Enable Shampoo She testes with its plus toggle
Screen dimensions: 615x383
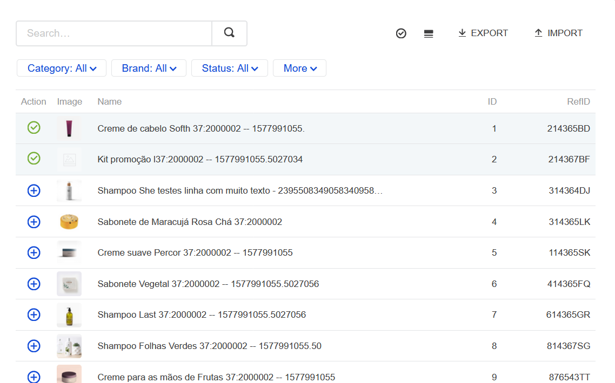point(34,190)
